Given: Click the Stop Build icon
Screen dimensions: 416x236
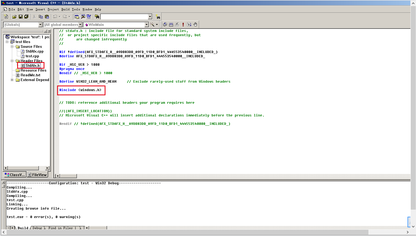Looking at the screenshot, I should click(x=177, y=25).
